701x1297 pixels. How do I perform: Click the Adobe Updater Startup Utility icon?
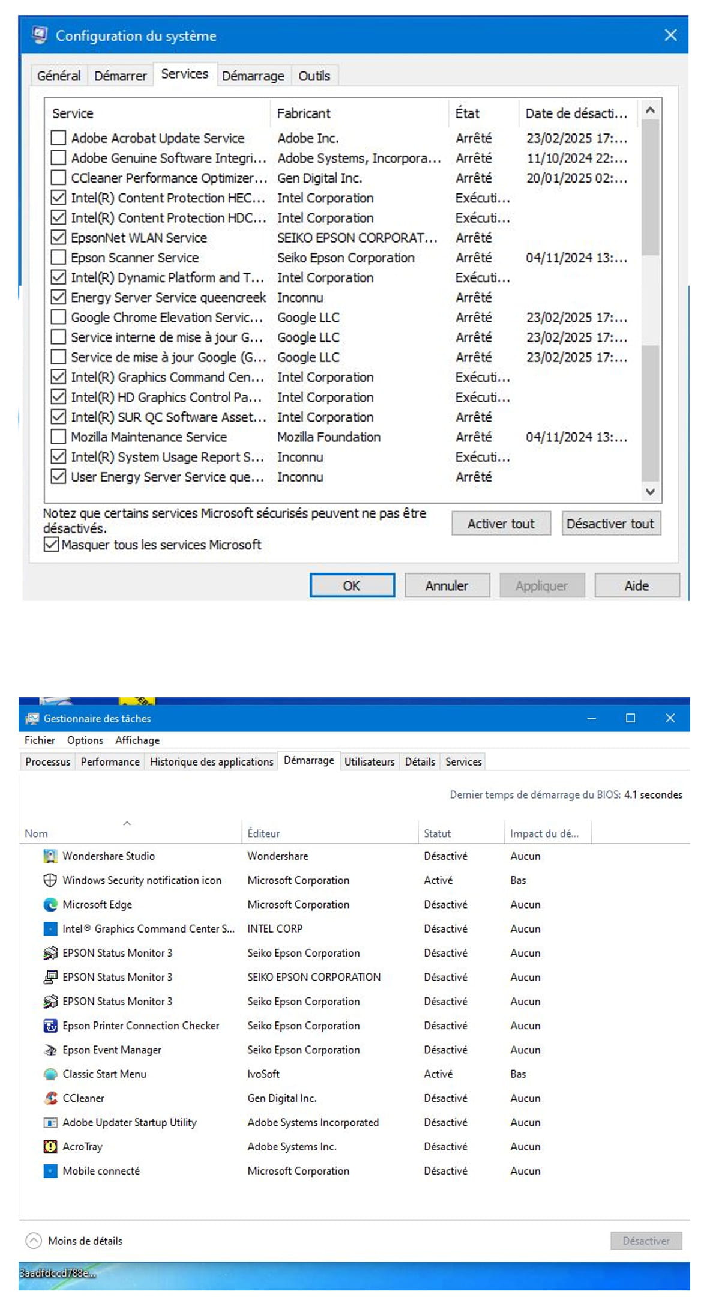pyautogui.click(x=50, y=1122)
